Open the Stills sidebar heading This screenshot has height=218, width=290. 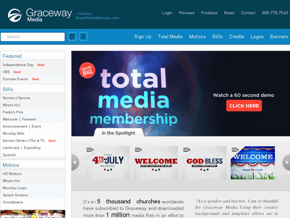coord(8,89)
